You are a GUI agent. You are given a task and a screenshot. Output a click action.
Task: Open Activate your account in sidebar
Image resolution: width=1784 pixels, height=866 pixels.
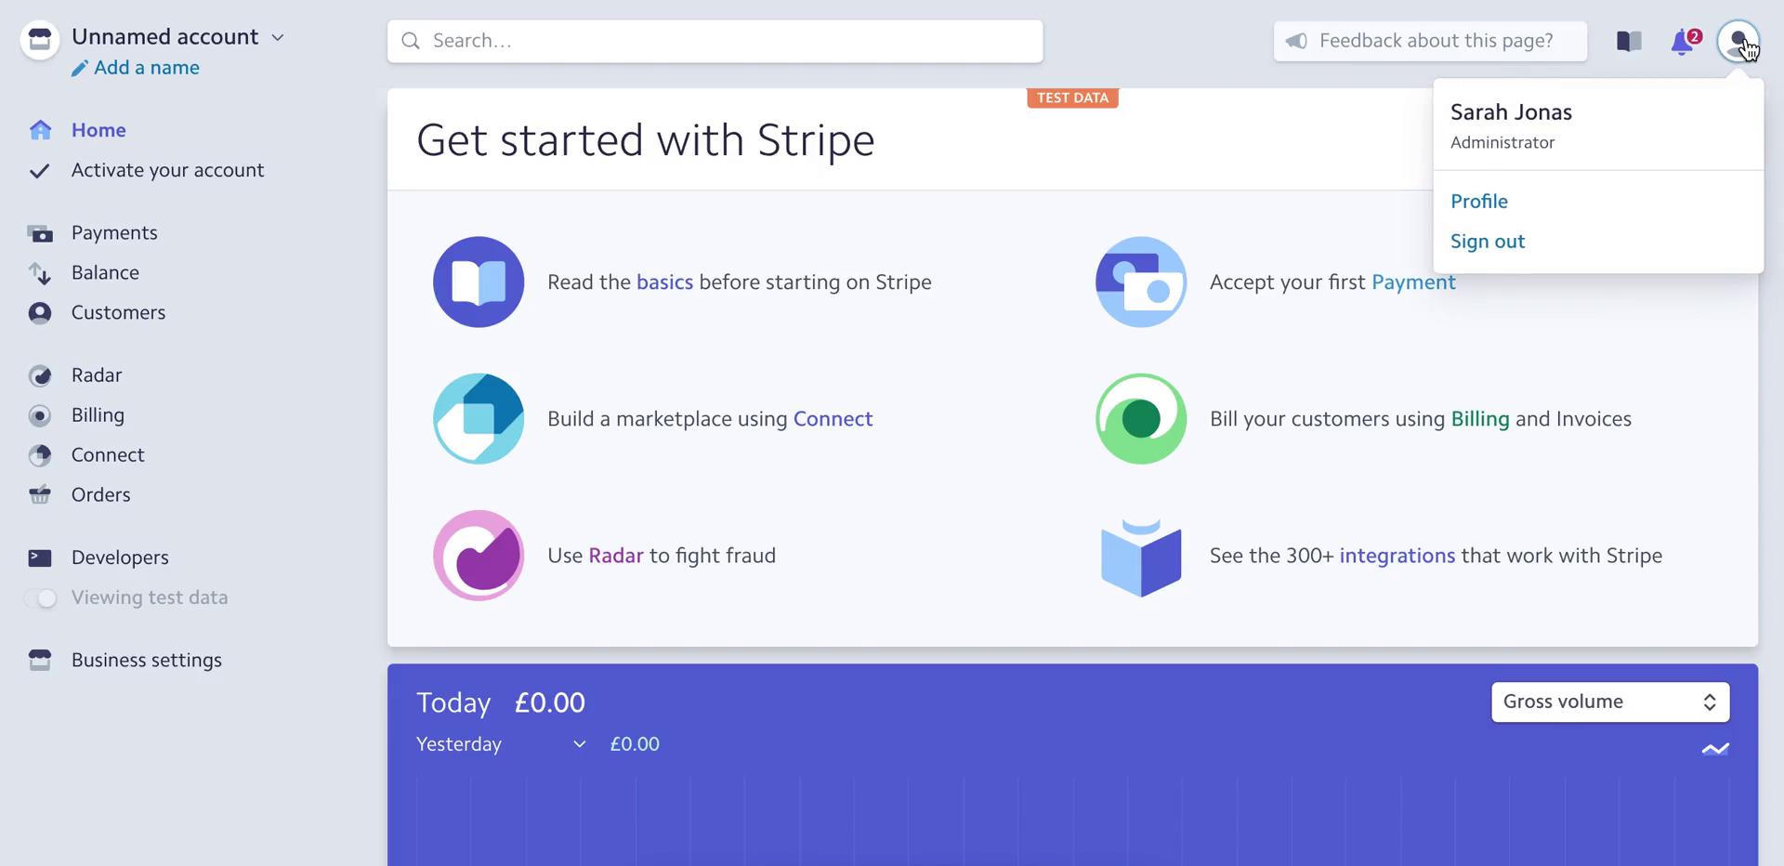(167, 171)
